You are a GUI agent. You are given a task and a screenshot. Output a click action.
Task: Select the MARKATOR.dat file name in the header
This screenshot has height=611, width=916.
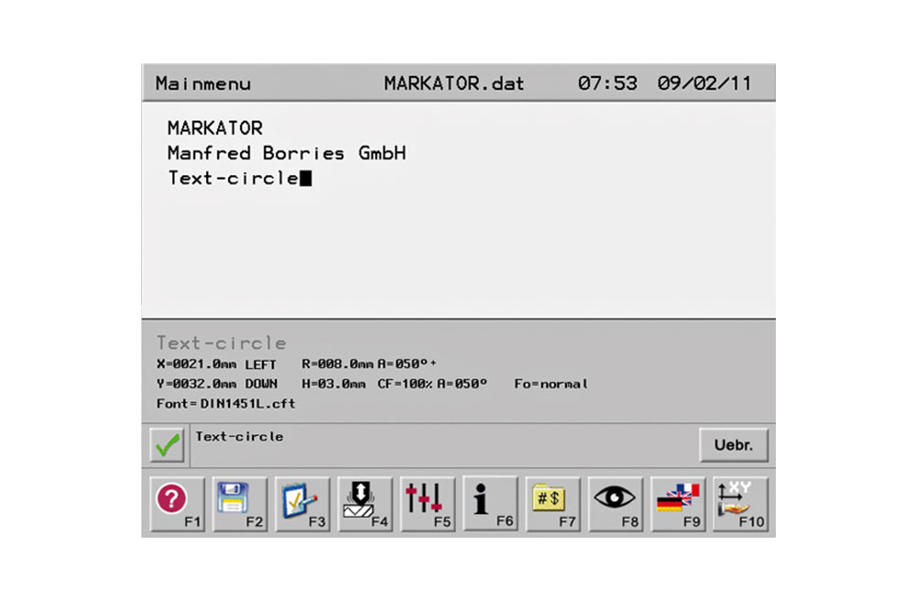click(454, 83)
